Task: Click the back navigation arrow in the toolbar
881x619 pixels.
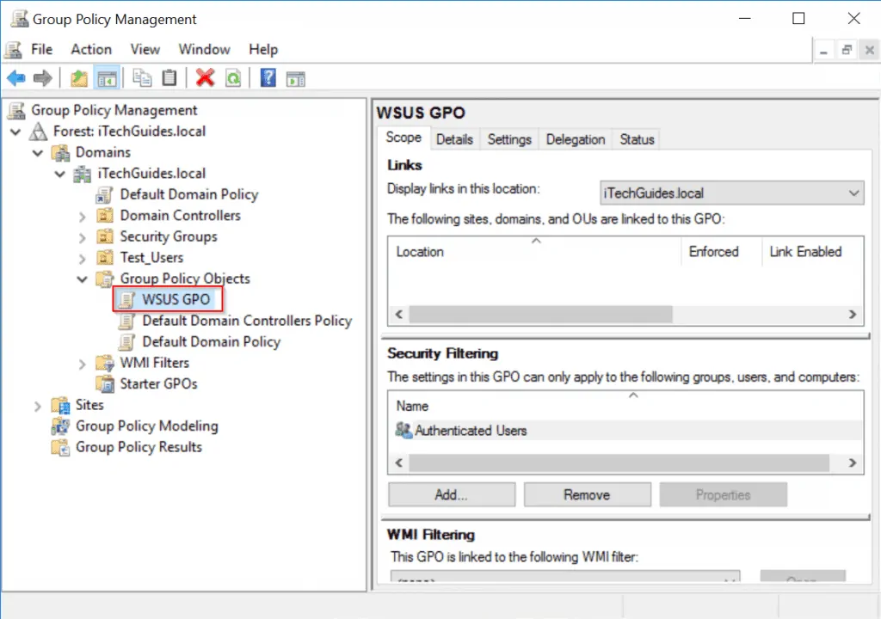Action: pos(15,78)
